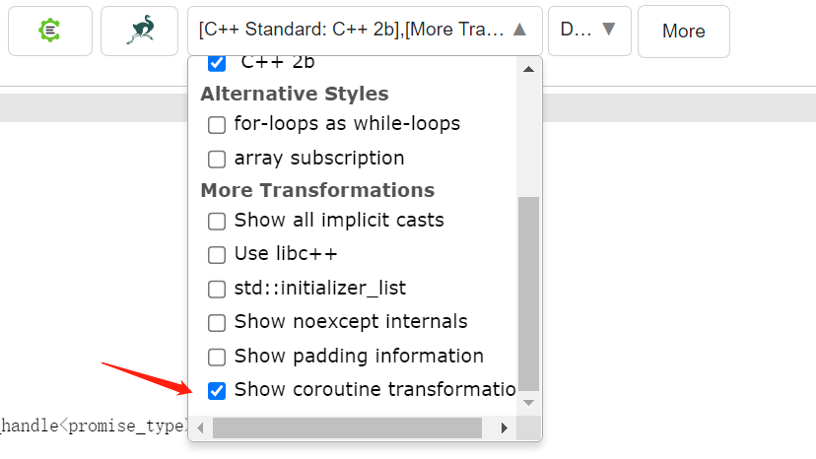Uncheck the C++ 2b checkbox
This screenshot has height=459, width=816.
[x=217, y=64]
